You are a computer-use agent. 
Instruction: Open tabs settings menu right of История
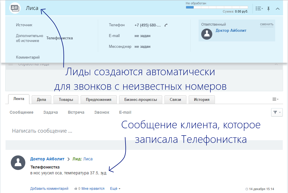[x=275, y=99]
